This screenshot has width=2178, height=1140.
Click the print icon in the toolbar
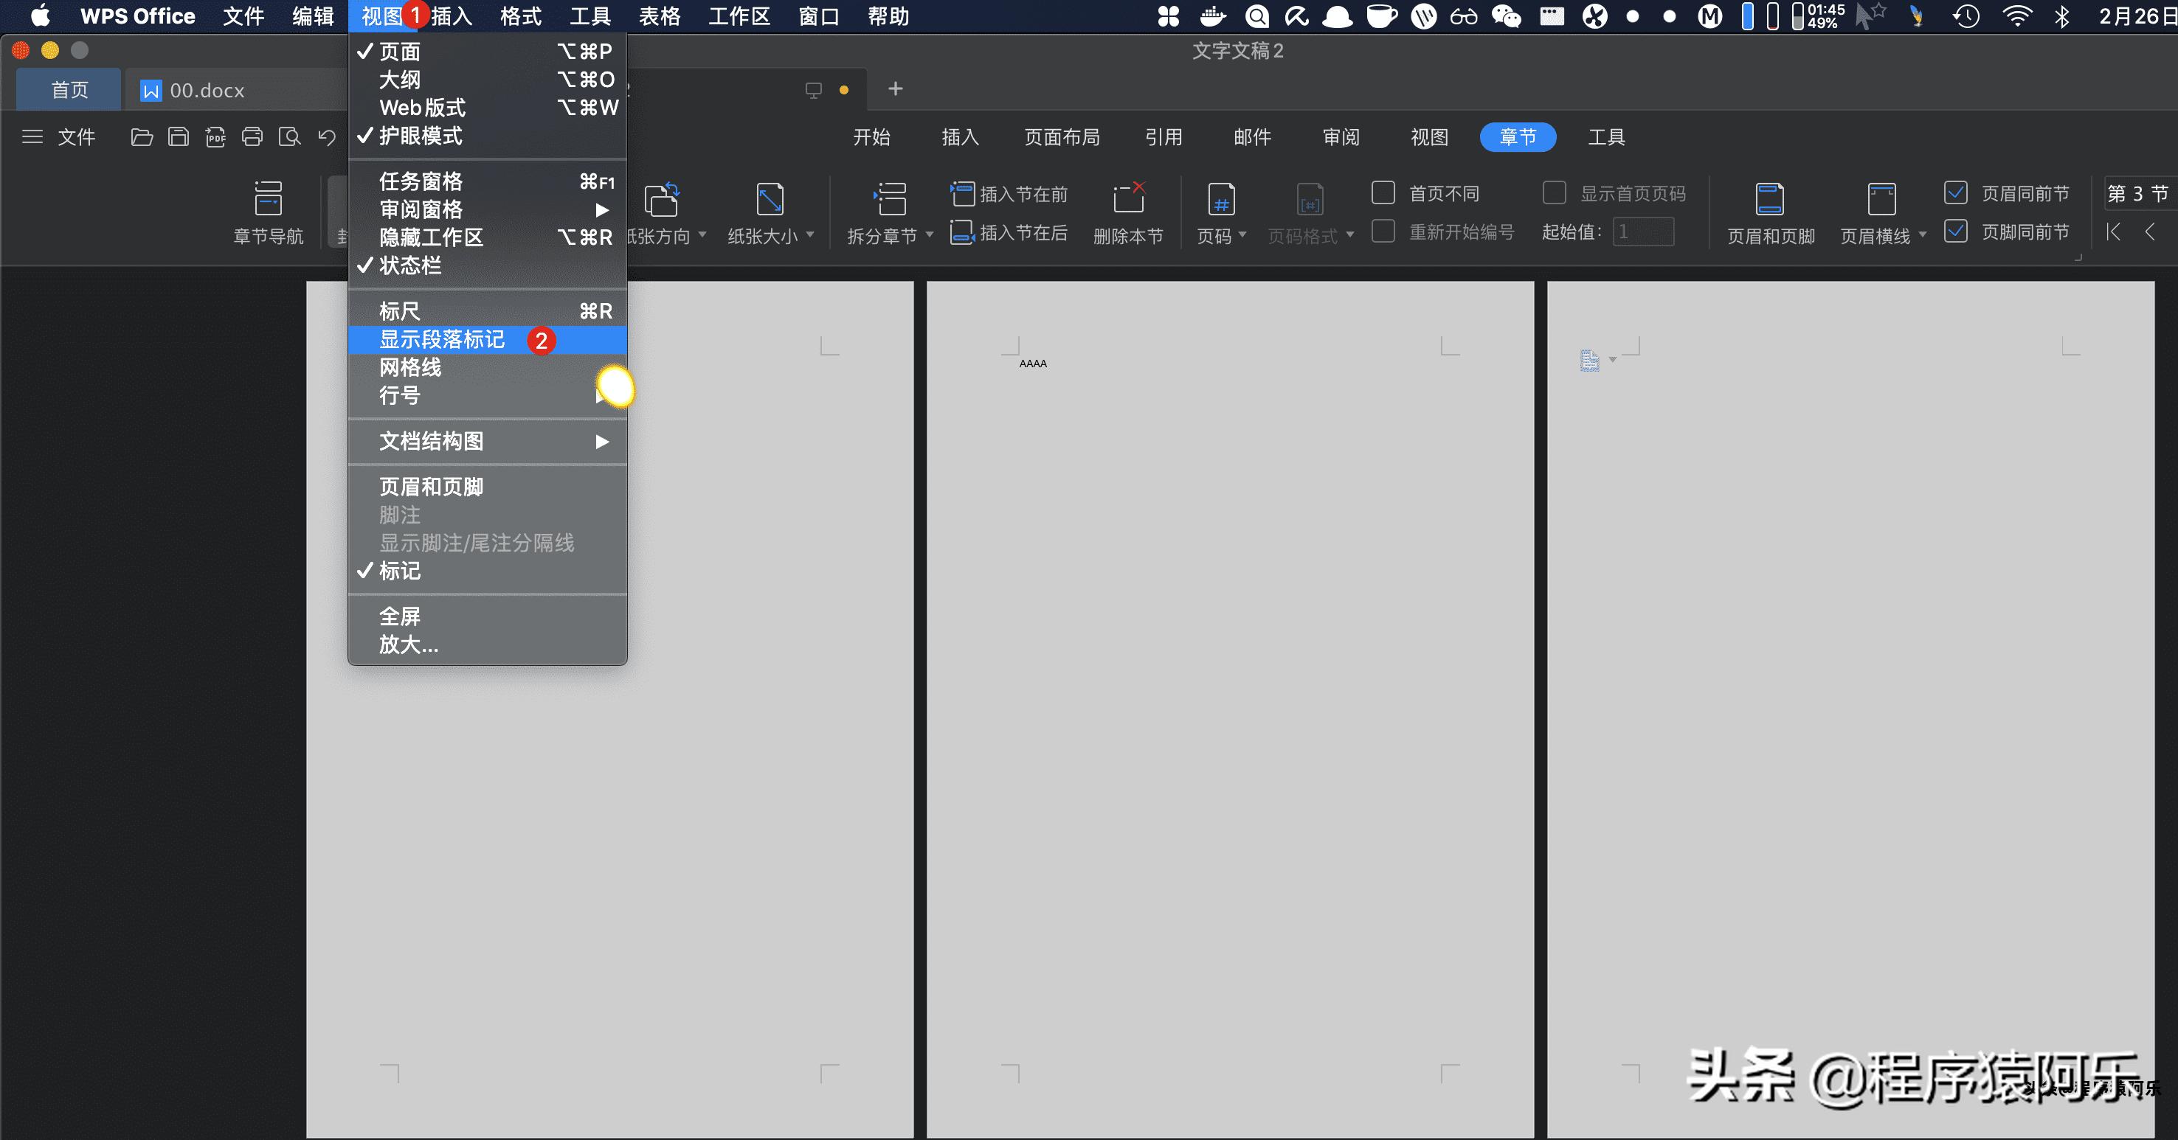point(253,137)
